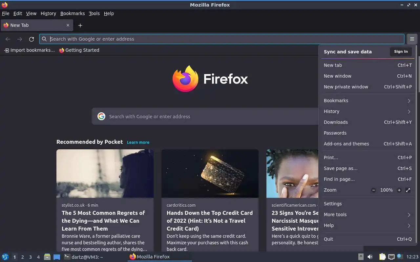The image size is (420, 262).
Task: Click the 100% zoom reset value
Action: coord(386,190)
